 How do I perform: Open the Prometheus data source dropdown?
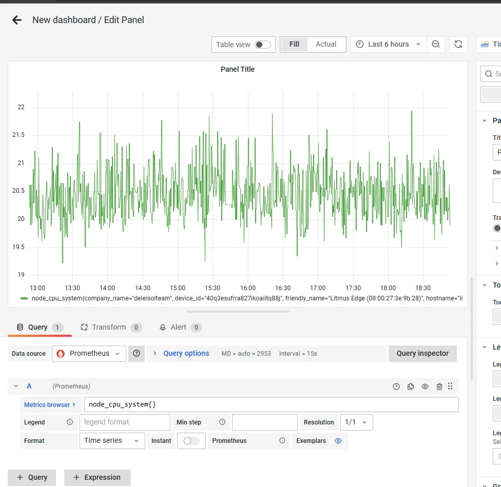(89, 354)
